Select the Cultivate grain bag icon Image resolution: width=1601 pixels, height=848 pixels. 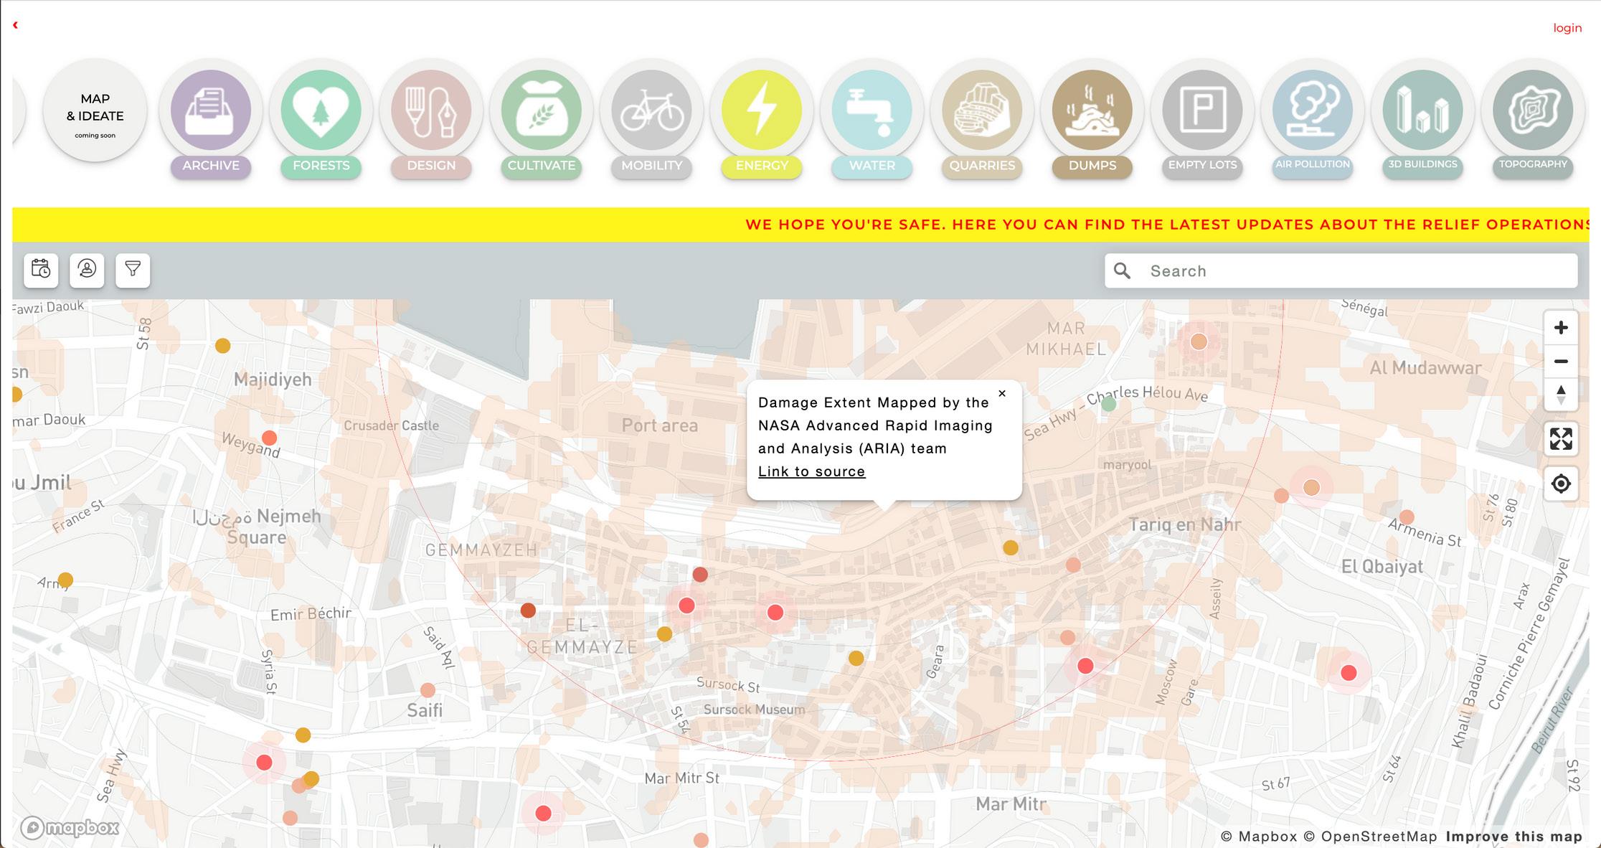coord(542,110)
